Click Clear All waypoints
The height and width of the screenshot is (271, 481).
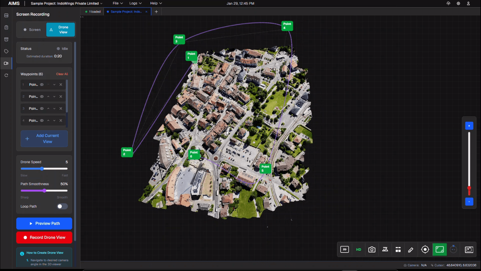[62, 74]
